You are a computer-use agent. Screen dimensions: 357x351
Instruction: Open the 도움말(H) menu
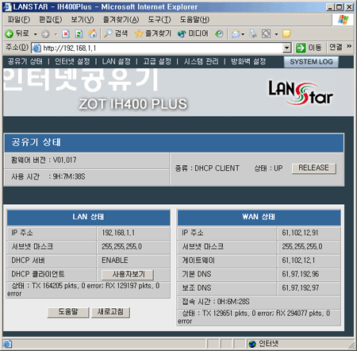pos(194,20)
